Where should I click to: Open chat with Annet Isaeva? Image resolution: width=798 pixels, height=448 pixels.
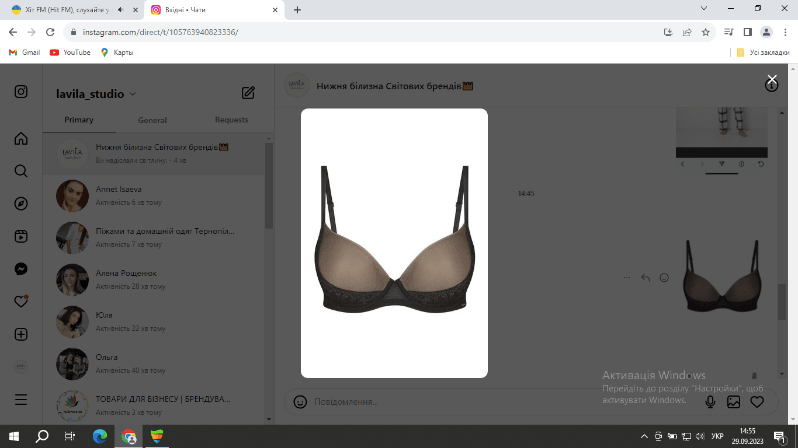click(154, 196)
